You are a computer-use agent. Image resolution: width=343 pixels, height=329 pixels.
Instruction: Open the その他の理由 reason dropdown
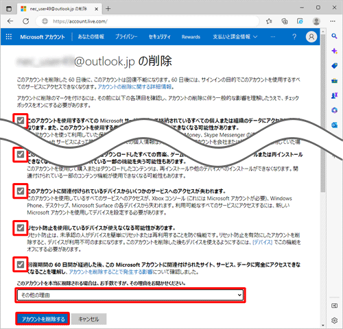click(x=130, y=295)
